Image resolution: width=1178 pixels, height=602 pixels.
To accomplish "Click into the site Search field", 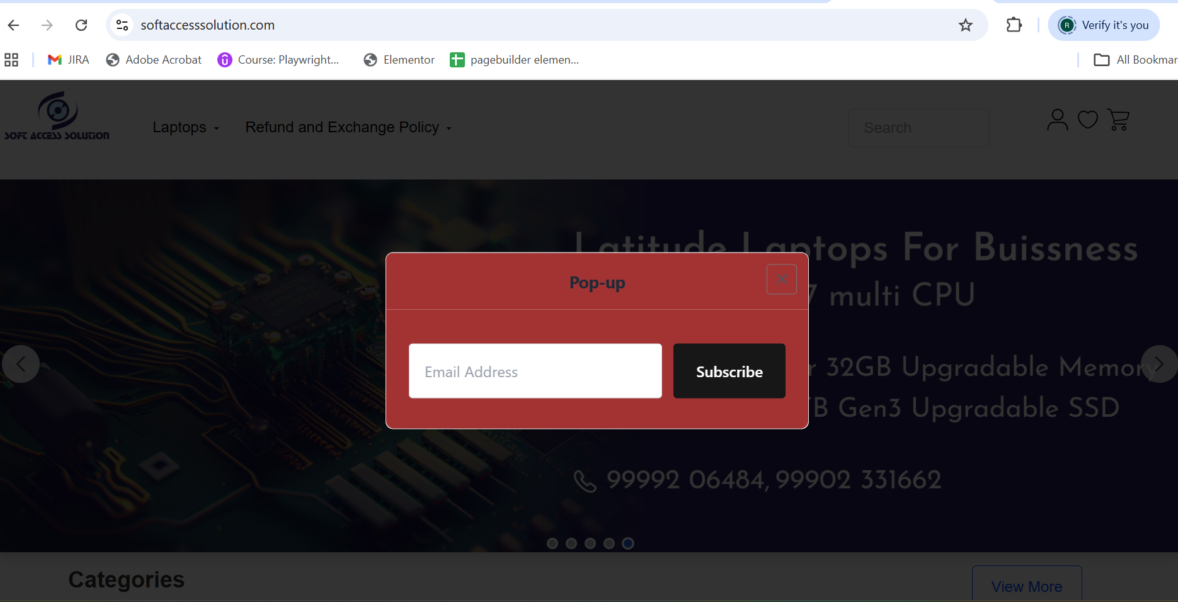I will click(x=918, y=128).
